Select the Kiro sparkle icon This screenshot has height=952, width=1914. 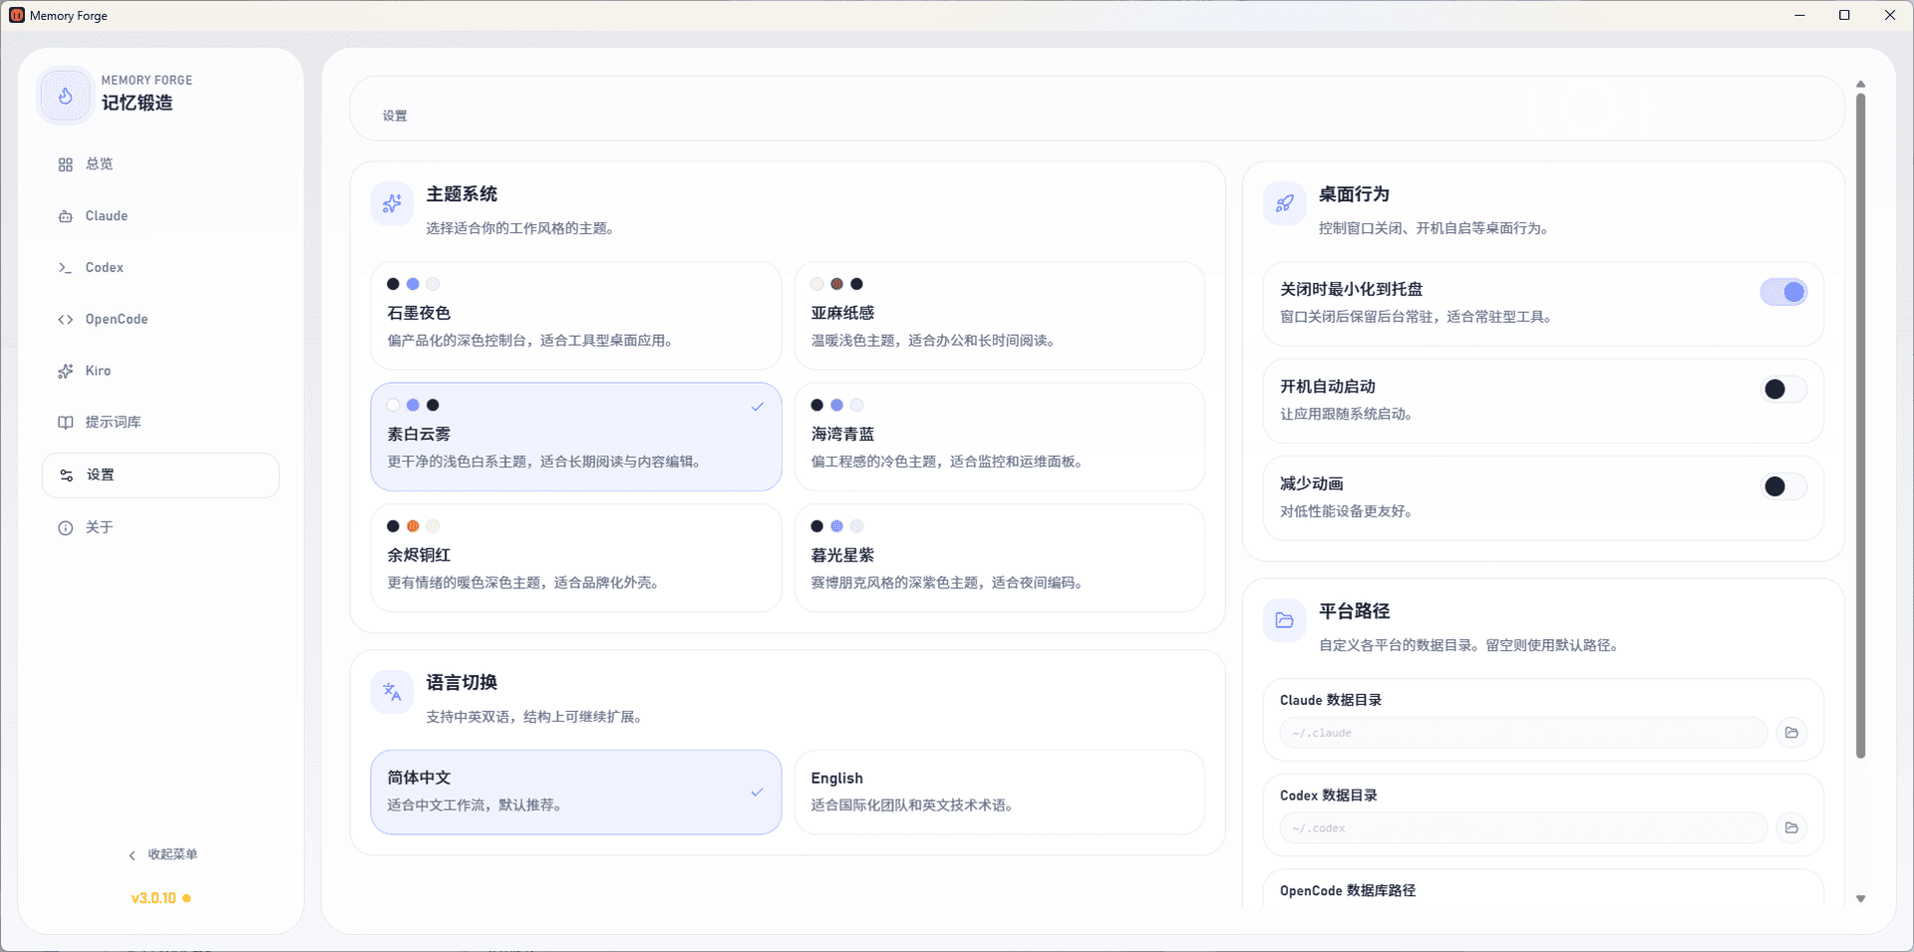(x=66, y=370)
